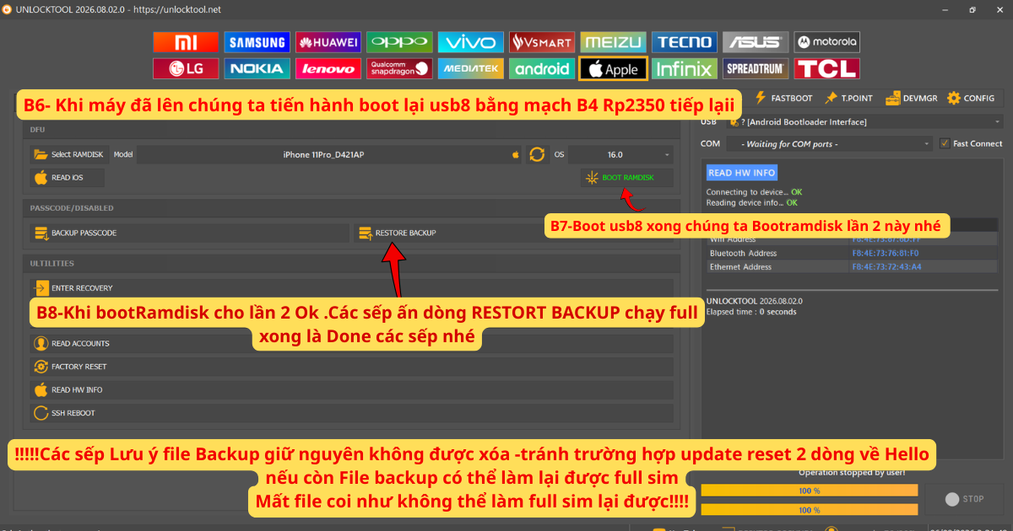Open the OS version dropdown showing 16.0
Screen dimensions: 1013x531
coord(620,154)
